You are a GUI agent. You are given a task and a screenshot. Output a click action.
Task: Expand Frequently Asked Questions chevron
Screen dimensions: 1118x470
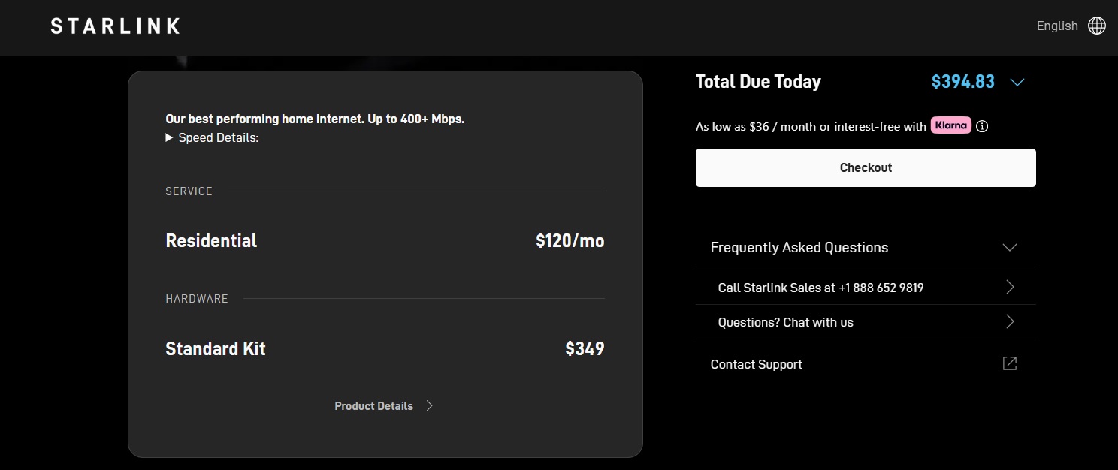[1010, 248]
